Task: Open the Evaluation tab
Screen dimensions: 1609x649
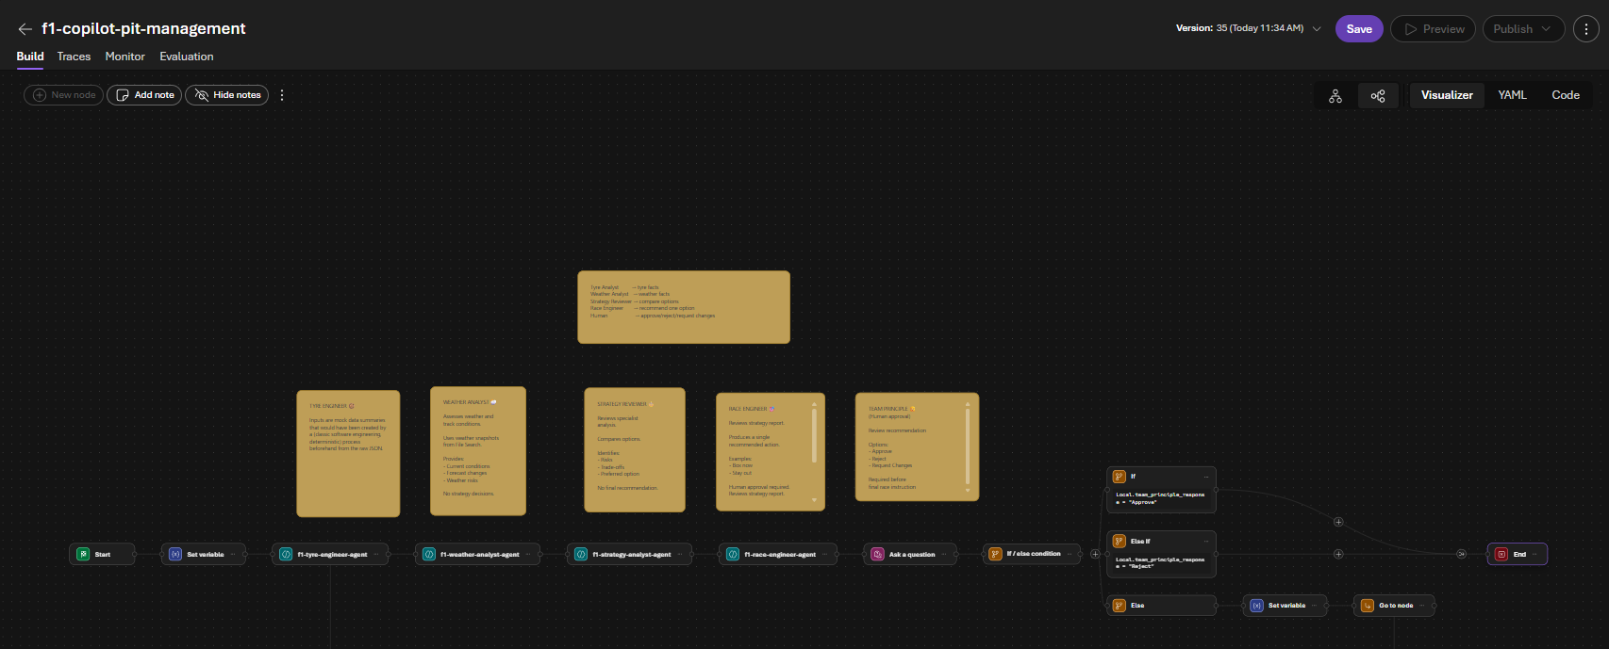Action: pos(187,57)
